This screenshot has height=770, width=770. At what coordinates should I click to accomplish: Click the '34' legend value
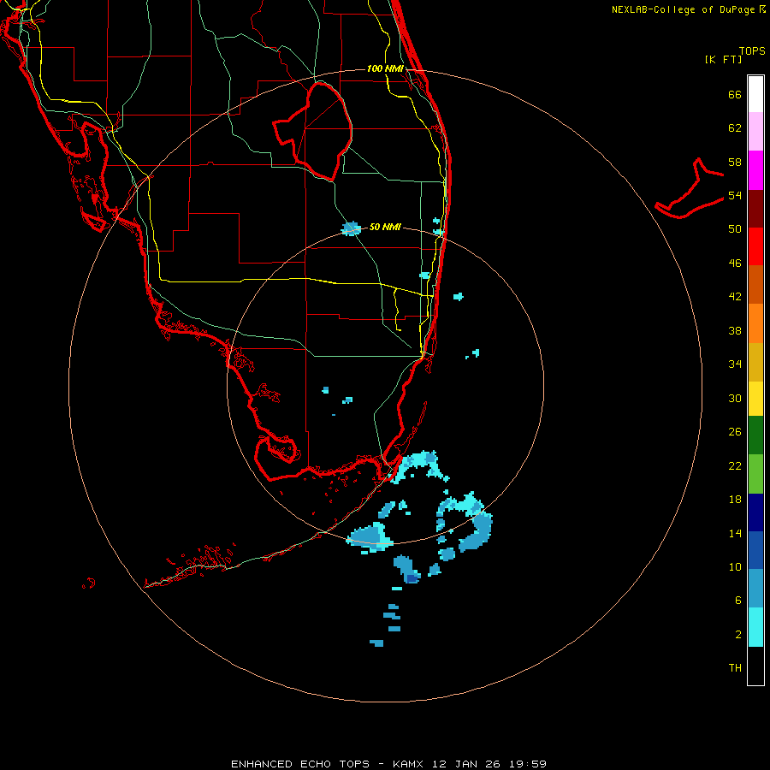(735, 364)
